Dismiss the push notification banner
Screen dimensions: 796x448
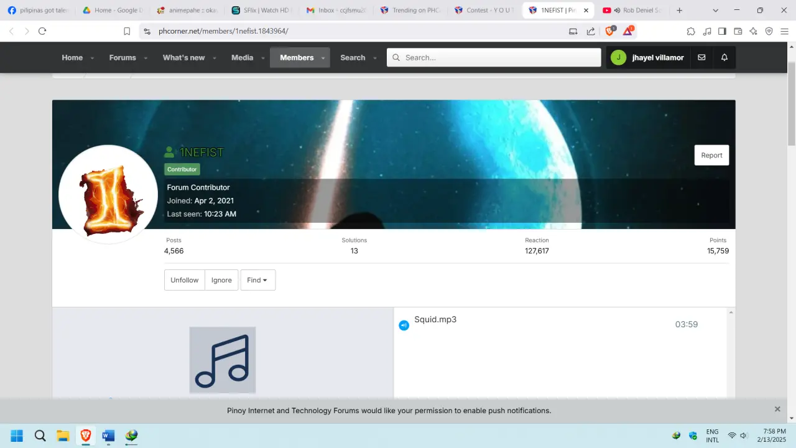pyautogui.click(x=777, y=409)
